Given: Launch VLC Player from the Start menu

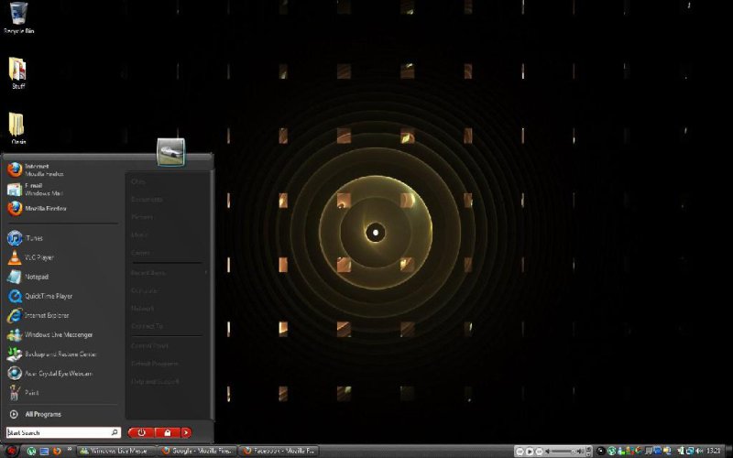Looking at the screenshot, I should click(38, 257).
